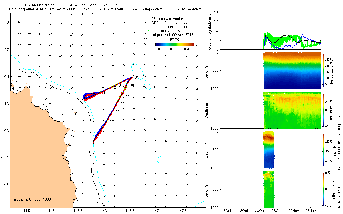Click the plot title "SG155 LizardIsland20131024"

tap(49, 5)
